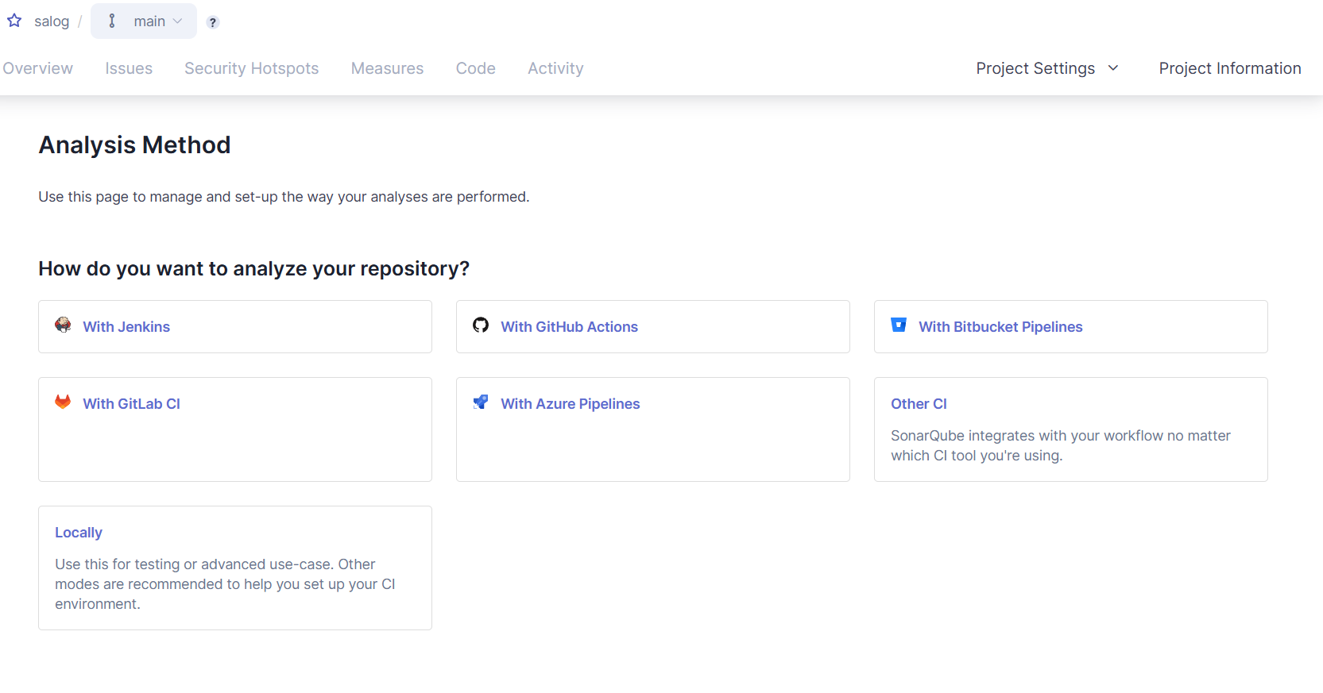Select With GitLab CI option
The width and height of the screenshot is (1323, 693).
(235, 429)
